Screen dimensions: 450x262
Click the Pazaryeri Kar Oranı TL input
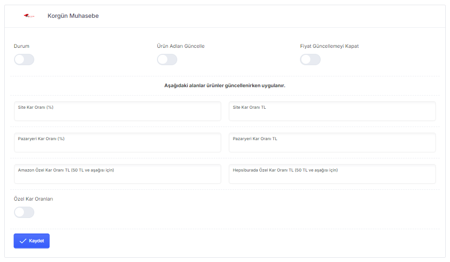coord(332,142)
